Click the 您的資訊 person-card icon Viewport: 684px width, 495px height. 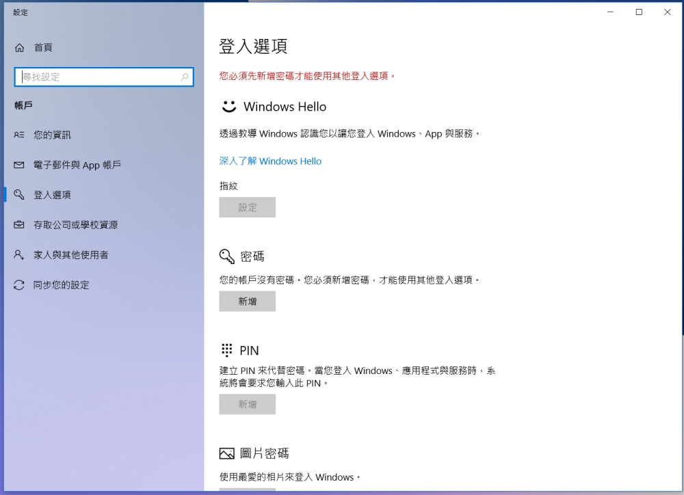pos(18,135)
